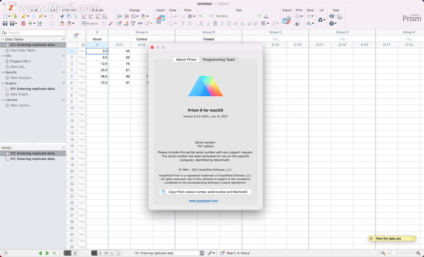Viewport: 424px width, 257px height.
Task: Collapse the Graphs section in navigator
Action: tap(3, 83)
